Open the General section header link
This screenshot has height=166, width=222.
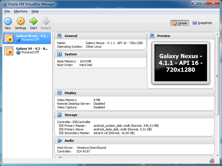pyautogui.click(x=71, y=36)
